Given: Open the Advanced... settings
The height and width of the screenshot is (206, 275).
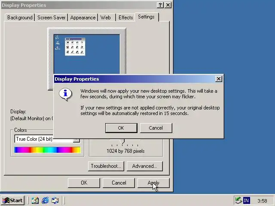Looking at the screenshot, I should point(145,166).
